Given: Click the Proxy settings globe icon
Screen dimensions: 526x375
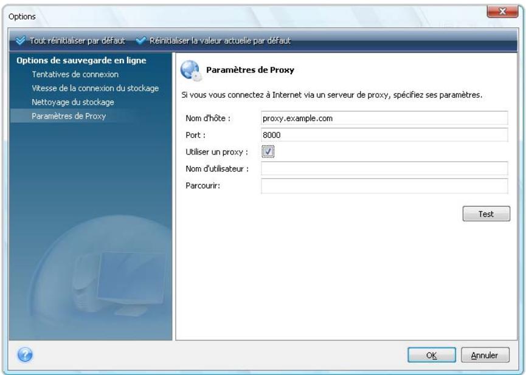Looking at the screenshot, I should pos(191,71).
